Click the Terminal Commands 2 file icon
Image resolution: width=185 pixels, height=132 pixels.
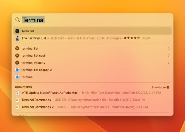pos(17,107)
